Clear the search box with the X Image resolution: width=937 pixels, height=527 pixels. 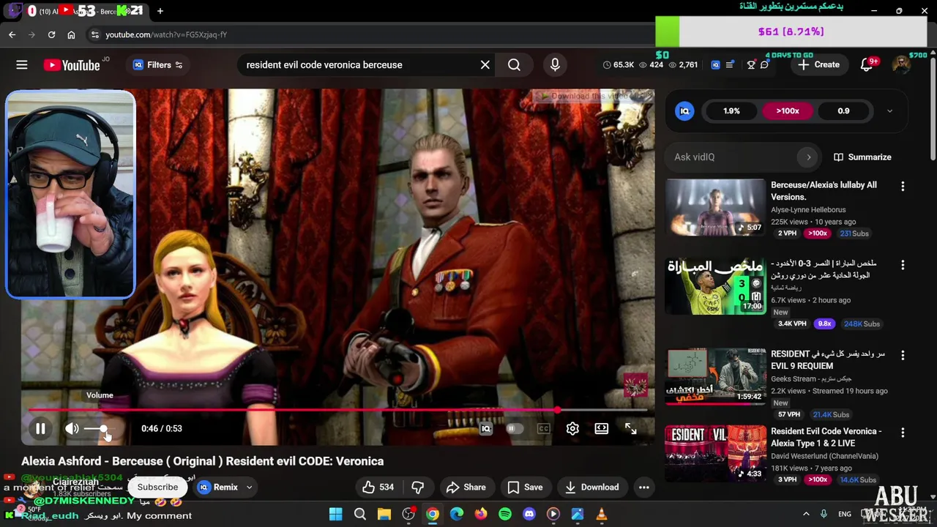point(485,65)
